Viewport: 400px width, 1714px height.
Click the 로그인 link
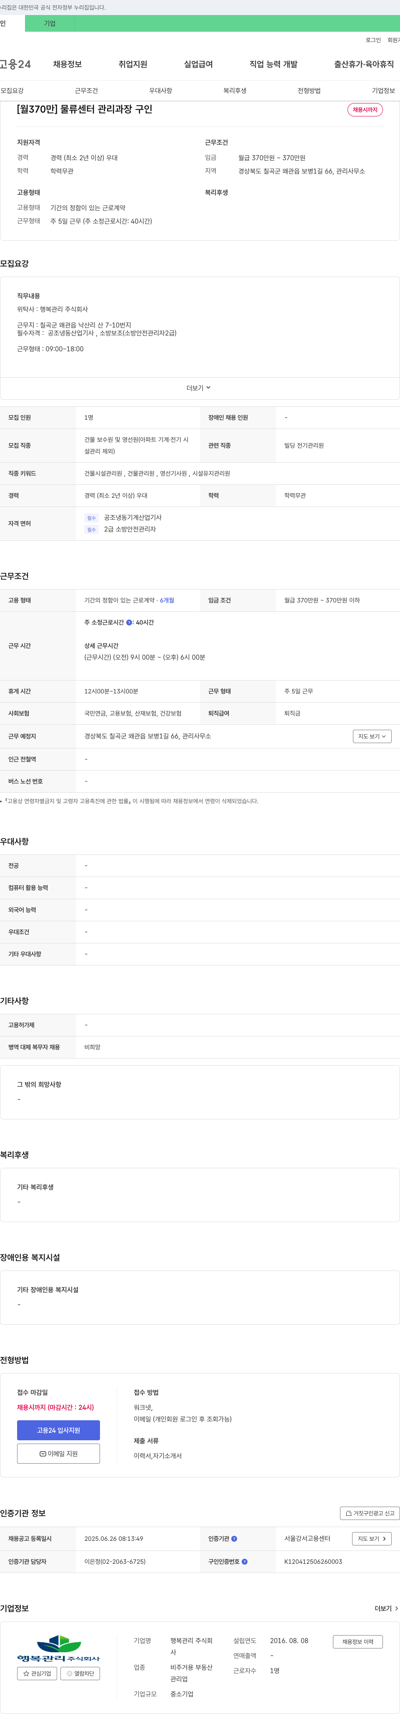point(373,40)
